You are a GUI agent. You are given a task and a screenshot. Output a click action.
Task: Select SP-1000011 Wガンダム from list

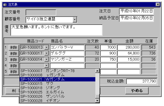click(x=58, y=79)
